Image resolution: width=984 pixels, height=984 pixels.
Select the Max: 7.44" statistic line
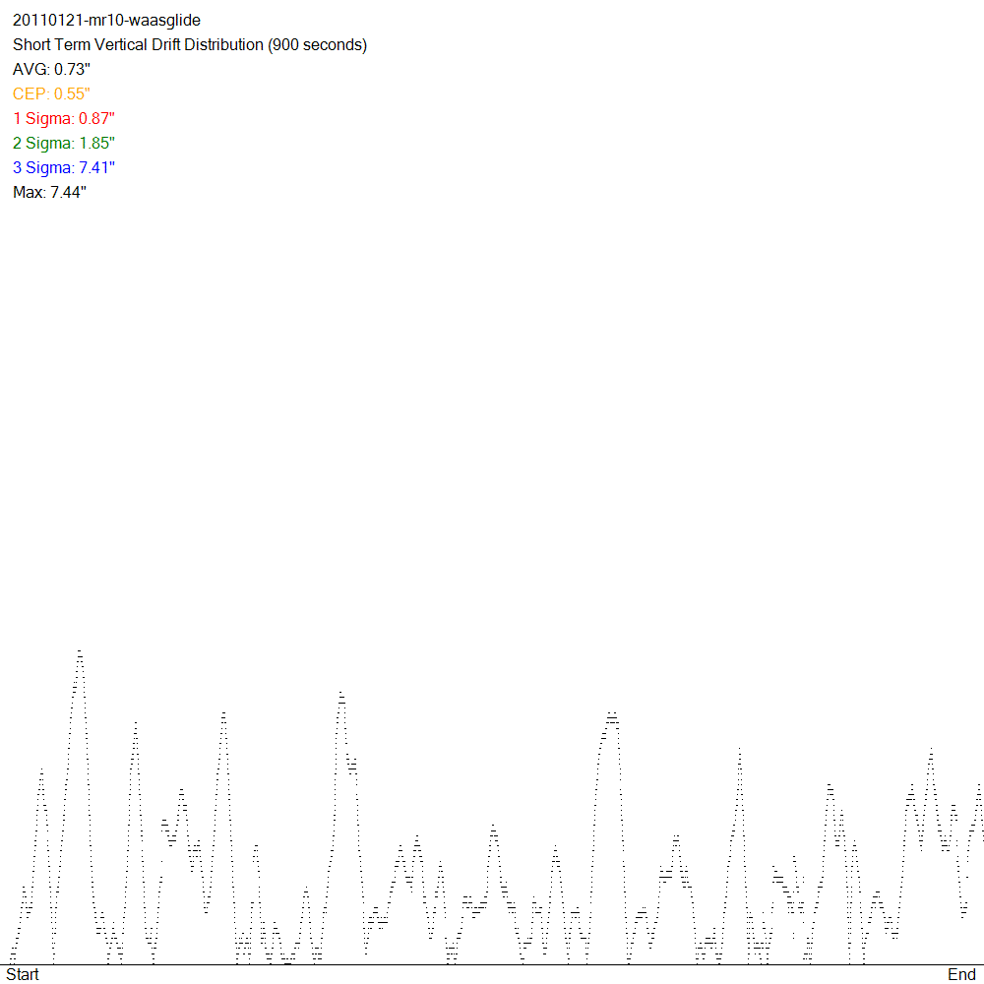pyautogui.click(x=49, y=193)
